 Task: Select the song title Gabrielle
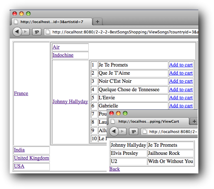pyautogui.click(x=108, y=106)
